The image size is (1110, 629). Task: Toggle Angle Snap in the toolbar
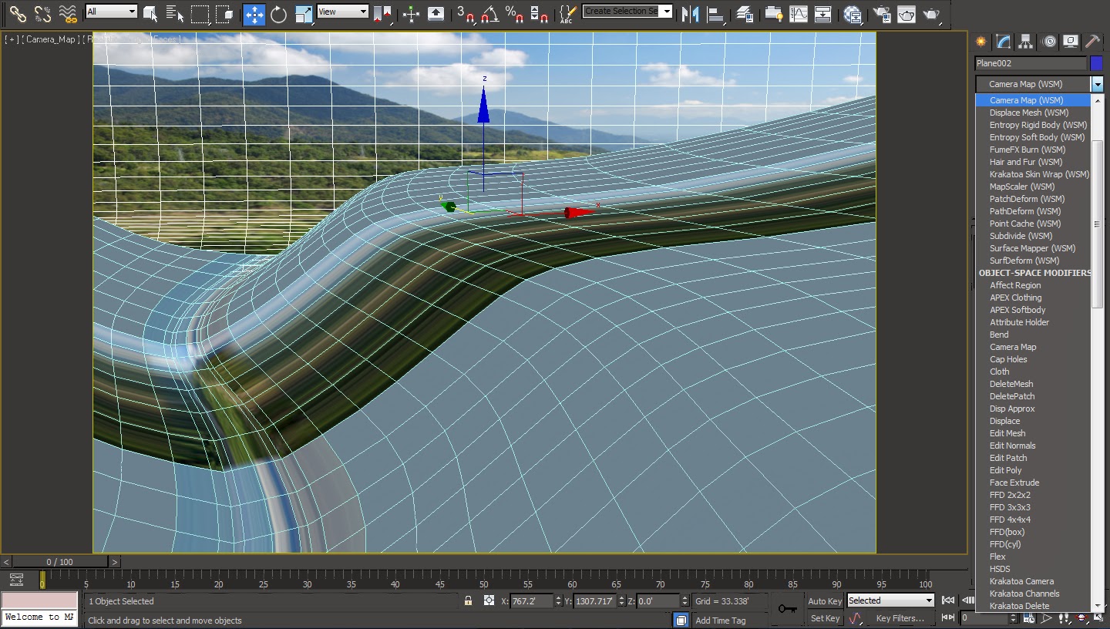[x=489, y=14]
